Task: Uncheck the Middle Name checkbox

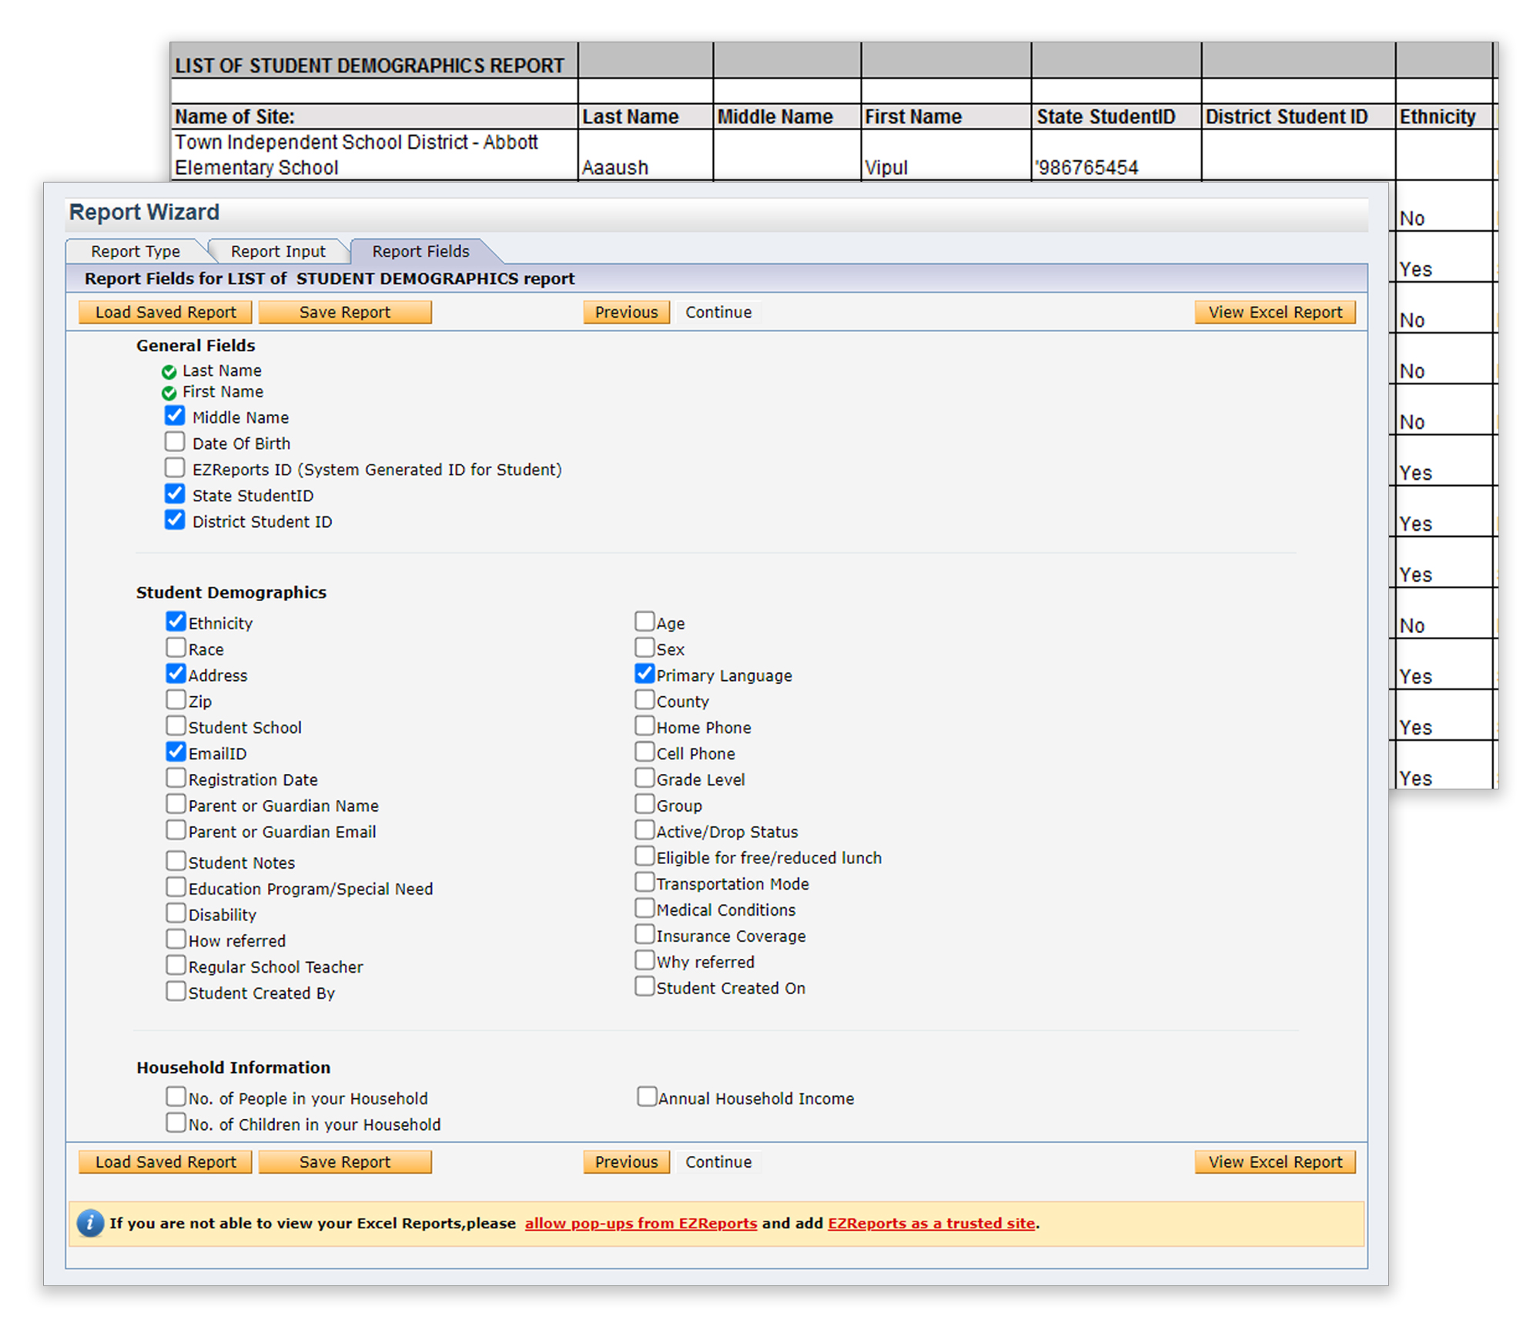Action: 175,416
